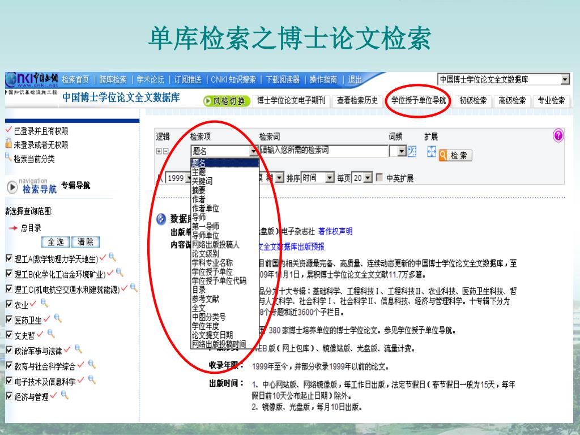
Task: Open 博士学位论文电子期刊 tab
Action: click(x=291, y=100)
